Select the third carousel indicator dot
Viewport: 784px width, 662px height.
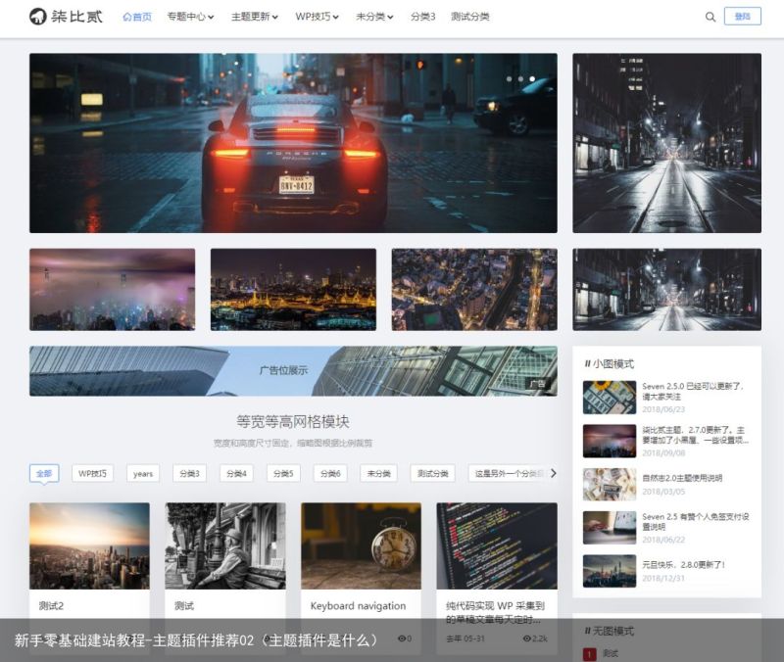(532, 79)
